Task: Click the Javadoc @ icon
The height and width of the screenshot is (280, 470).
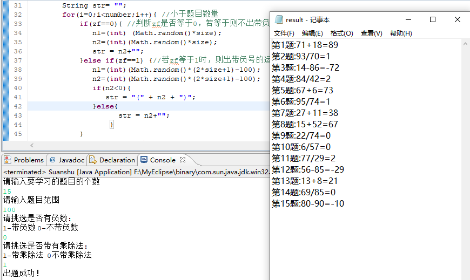Action: (52, 160)
